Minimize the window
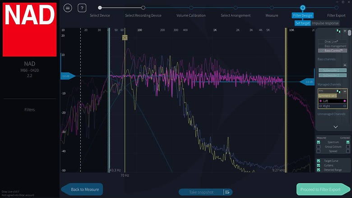352x198 pixels. [337, 2]
